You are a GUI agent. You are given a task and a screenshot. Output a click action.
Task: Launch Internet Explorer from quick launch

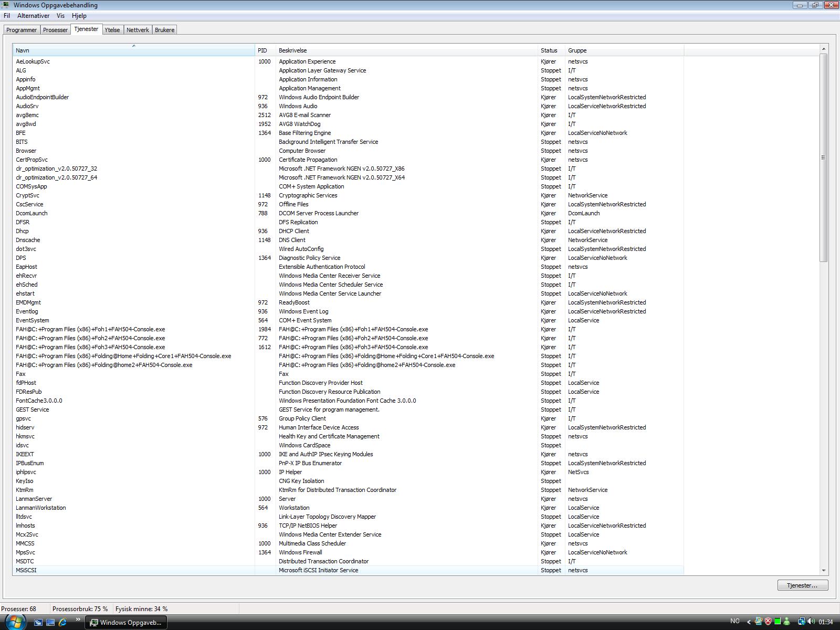click(63, 622)
